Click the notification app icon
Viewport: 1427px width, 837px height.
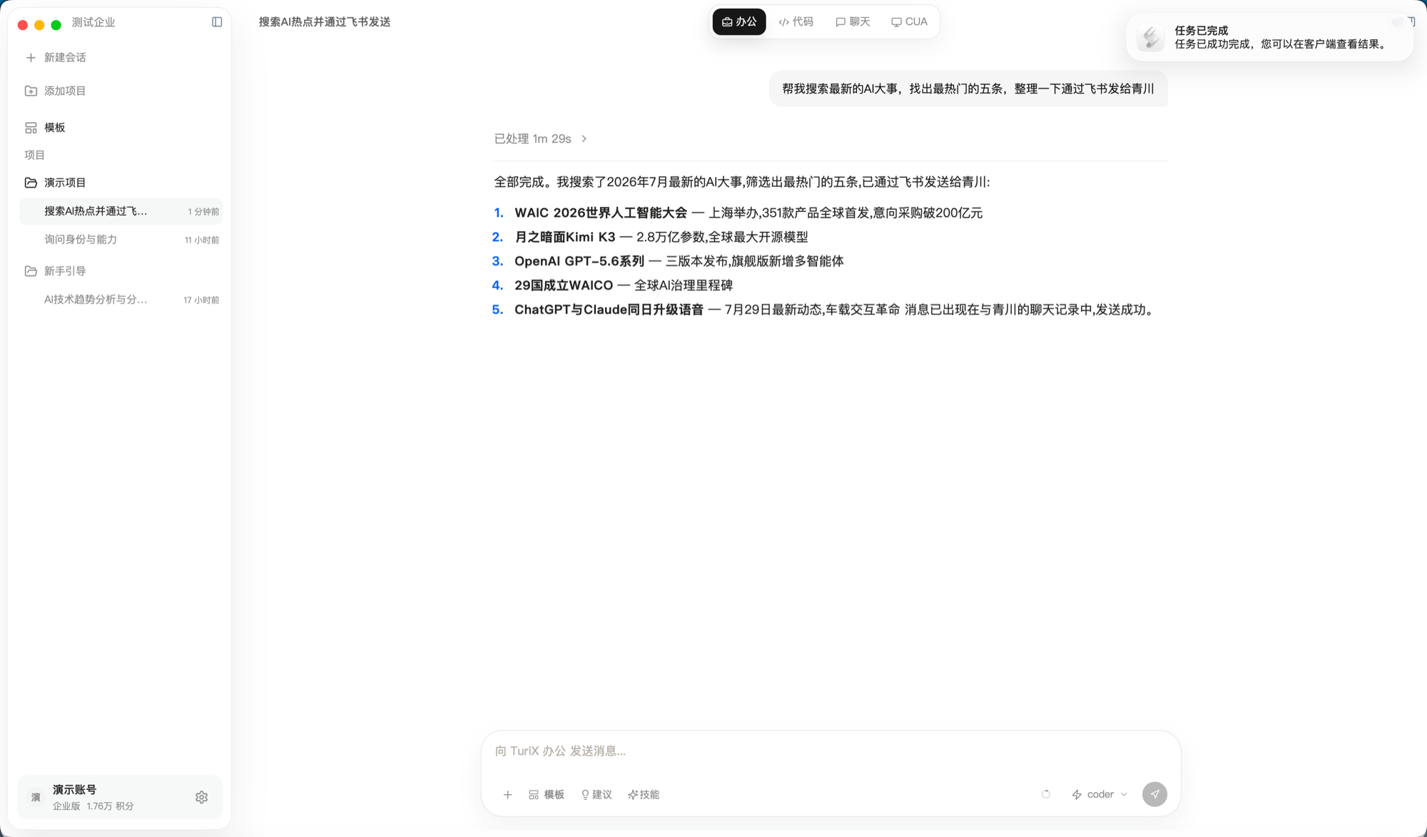[1150, 37]
